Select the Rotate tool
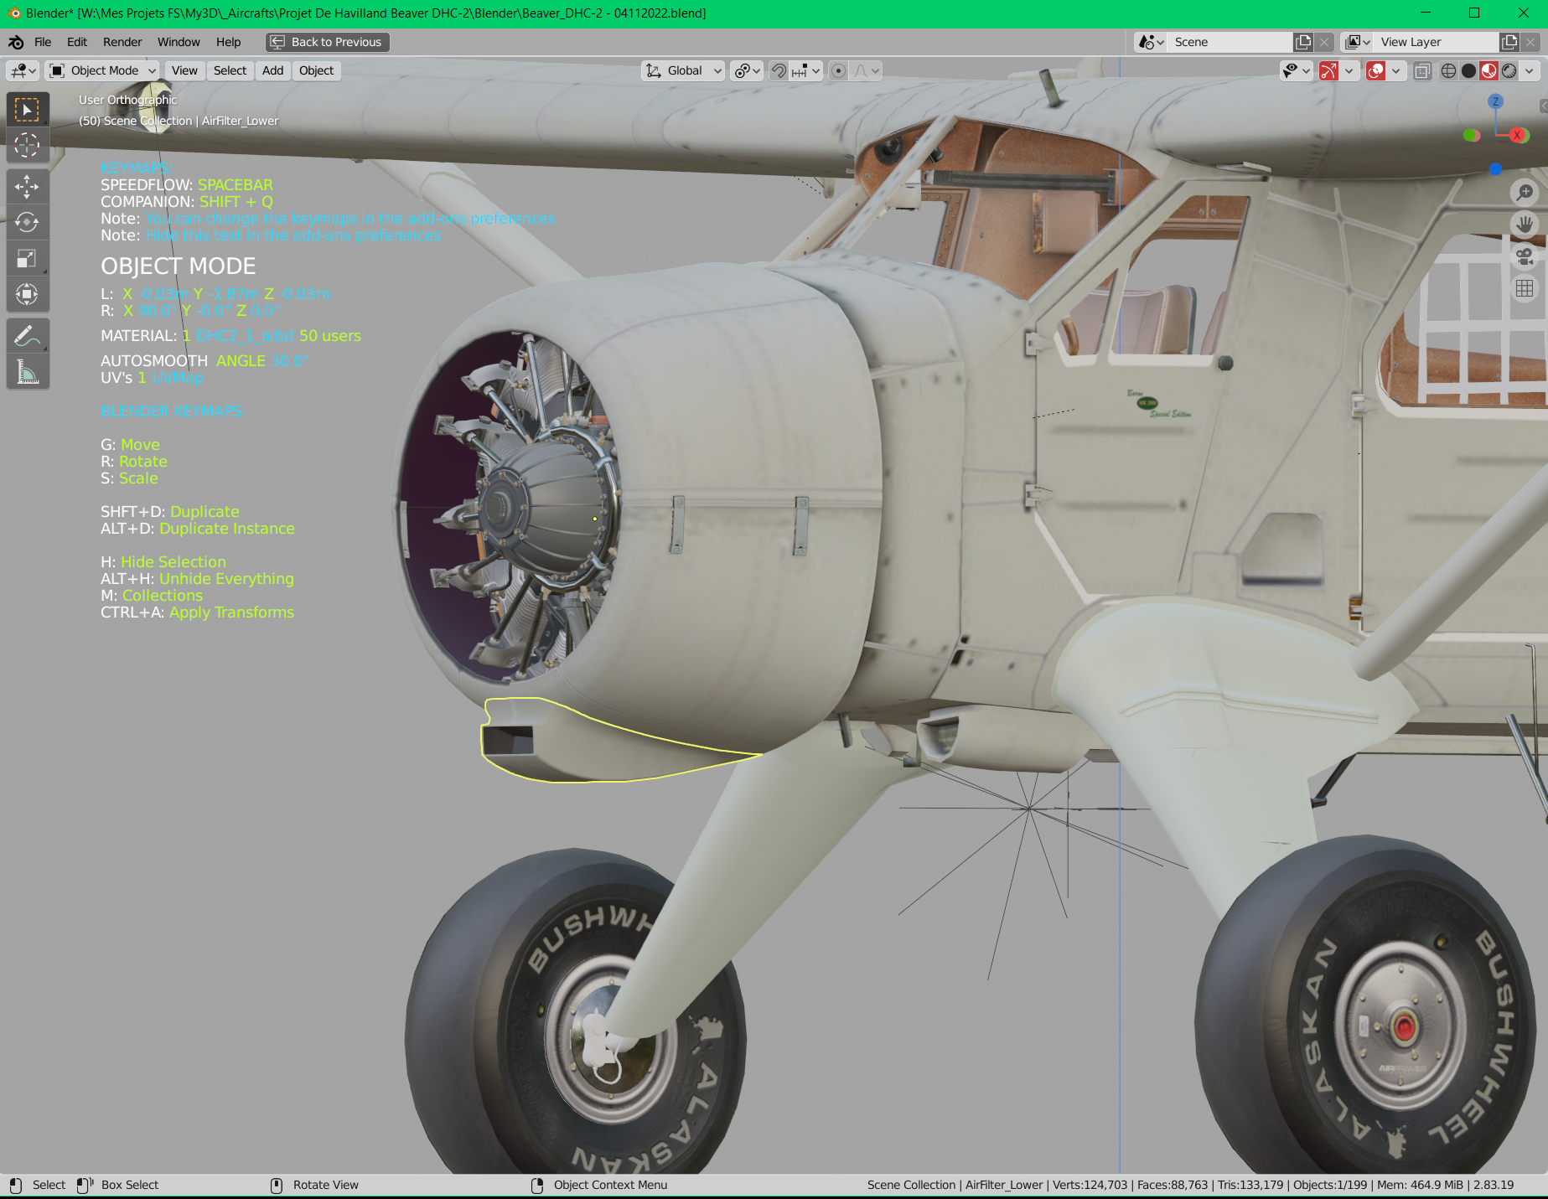 coord(28,222)
